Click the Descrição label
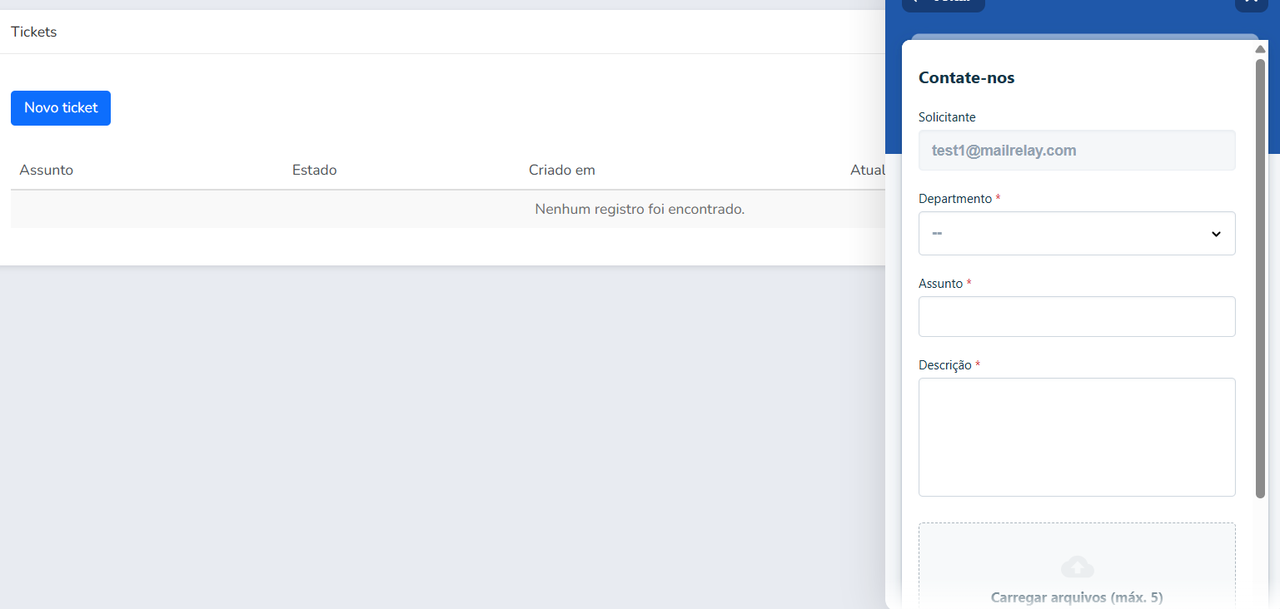The image size is (1280, 609). point(945,365)
